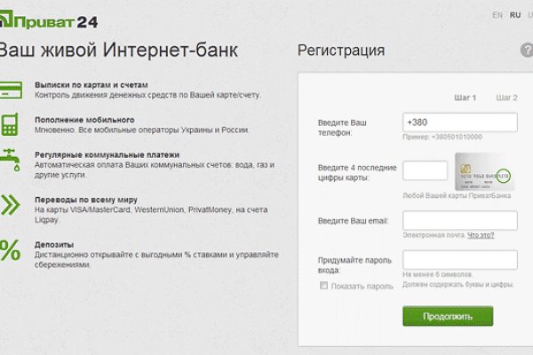
Task: Toggle the 'Показать пароль' checkbox
Action: [x=323, y=286]
